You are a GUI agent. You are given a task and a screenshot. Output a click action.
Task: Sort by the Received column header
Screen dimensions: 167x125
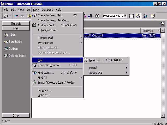tap(151, 31)
